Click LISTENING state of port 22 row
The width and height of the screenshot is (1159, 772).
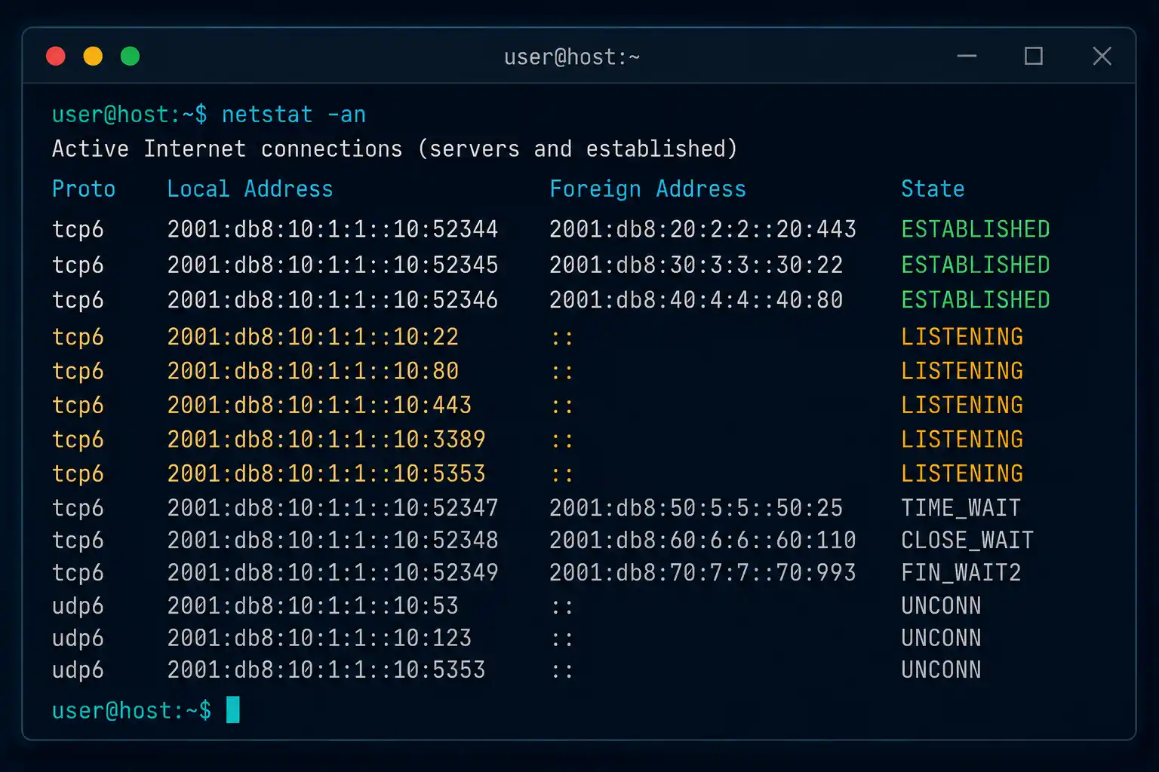point(962,337)
